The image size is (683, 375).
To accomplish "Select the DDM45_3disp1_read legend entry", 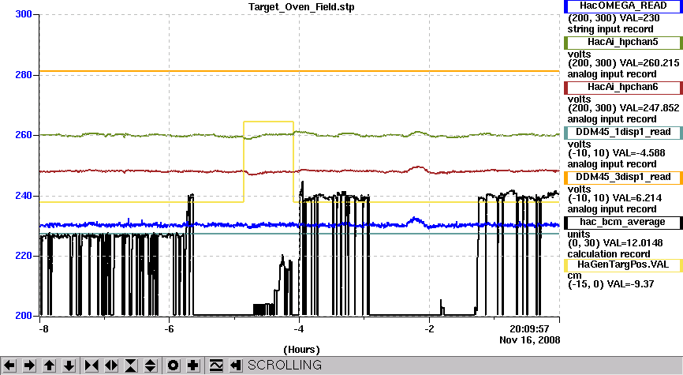I will [x=623, y=177].
